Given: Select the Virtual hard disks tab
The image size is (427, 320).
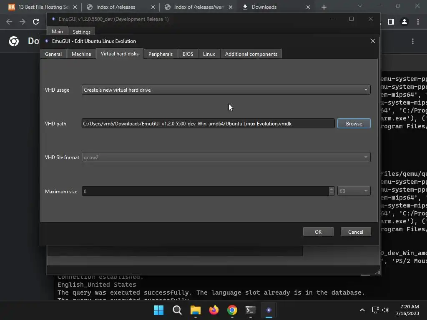Looking at the screenshot, I should (120, 54).
